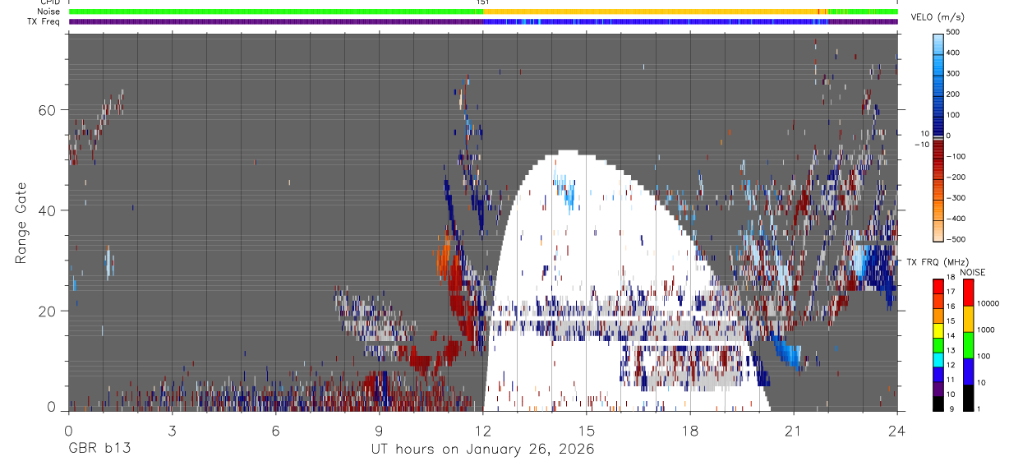Click the orange swatch in the NOISE legend
1009x466 pixels.
pyautogui.click(x=968, y=319)
